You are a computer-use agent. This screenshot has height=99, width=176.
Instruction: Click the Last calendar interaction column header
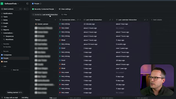pos(127,20)
